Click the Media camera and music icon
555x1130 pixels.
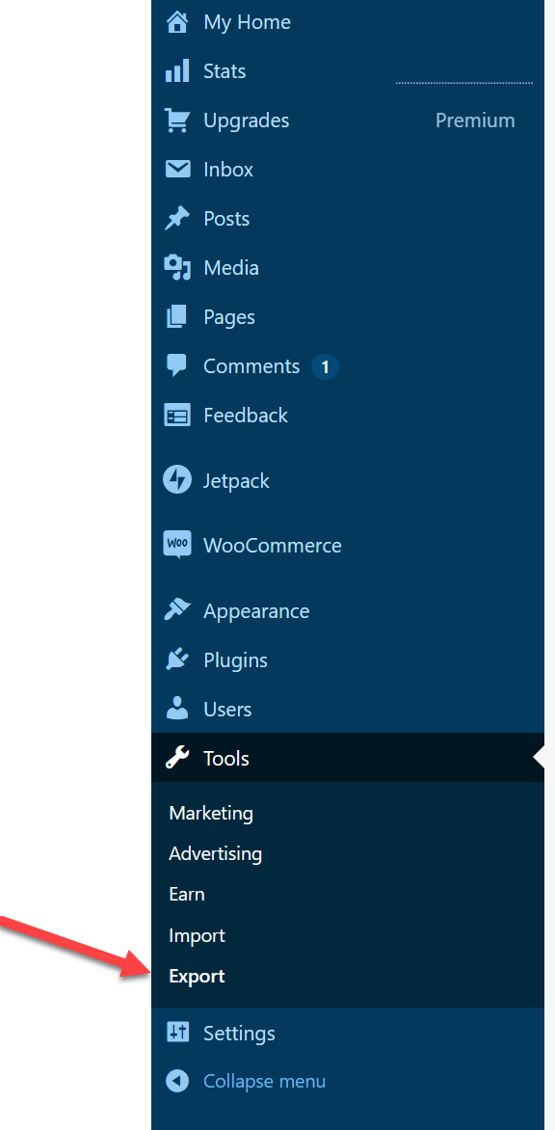click(177, 267)
